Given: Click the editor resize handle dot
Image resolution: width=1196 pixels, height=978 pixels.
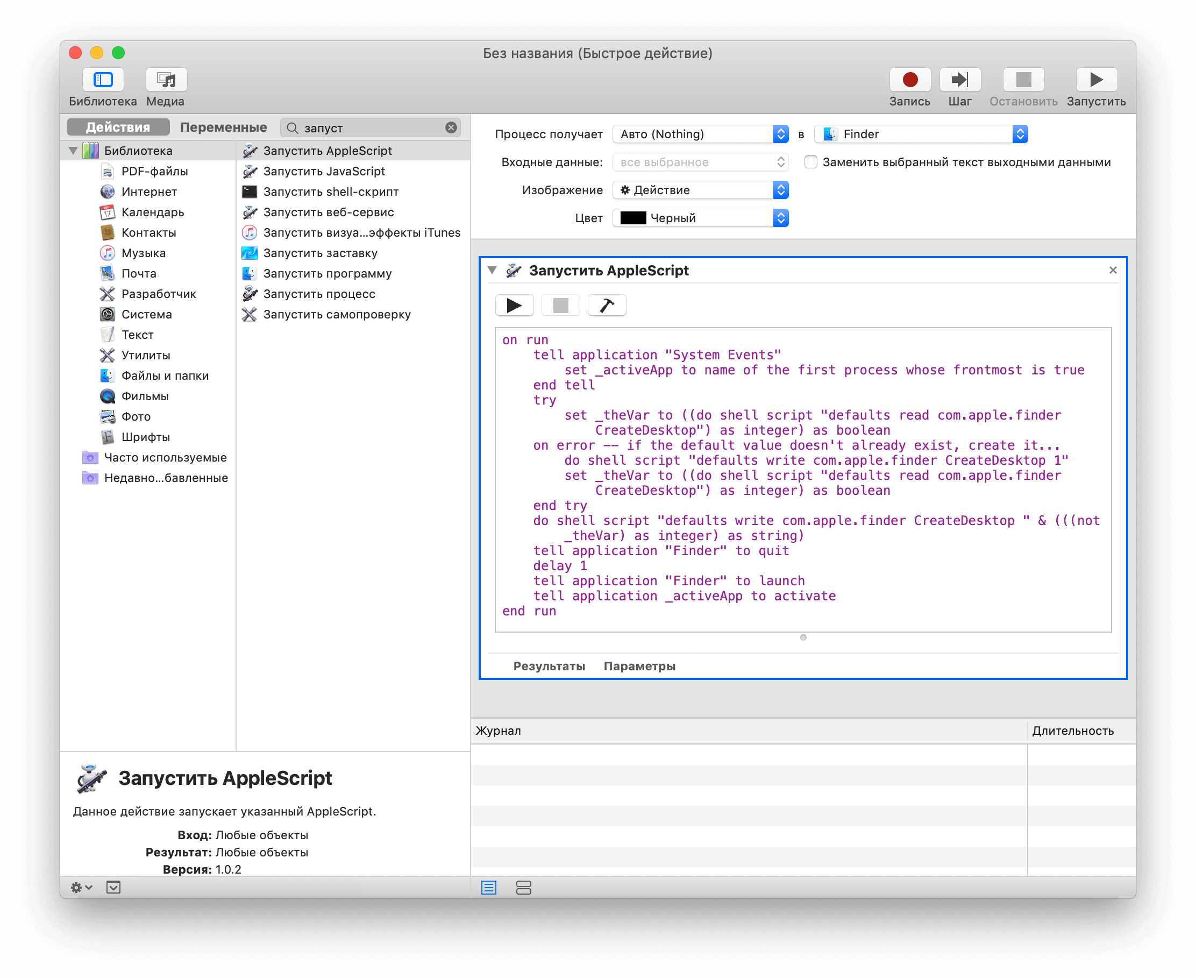Looking at the screenshot, I should 803,637.
